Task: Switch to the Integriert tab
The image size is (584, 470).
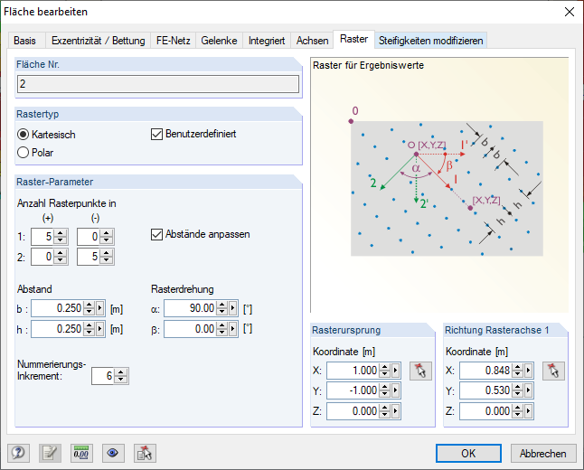Action: pos(267,41)
